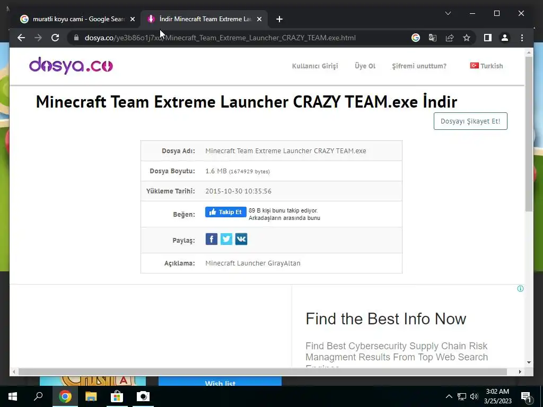543x407 pixels.
Task: Click the dosya.co logo
Action: tap(71, 65)
